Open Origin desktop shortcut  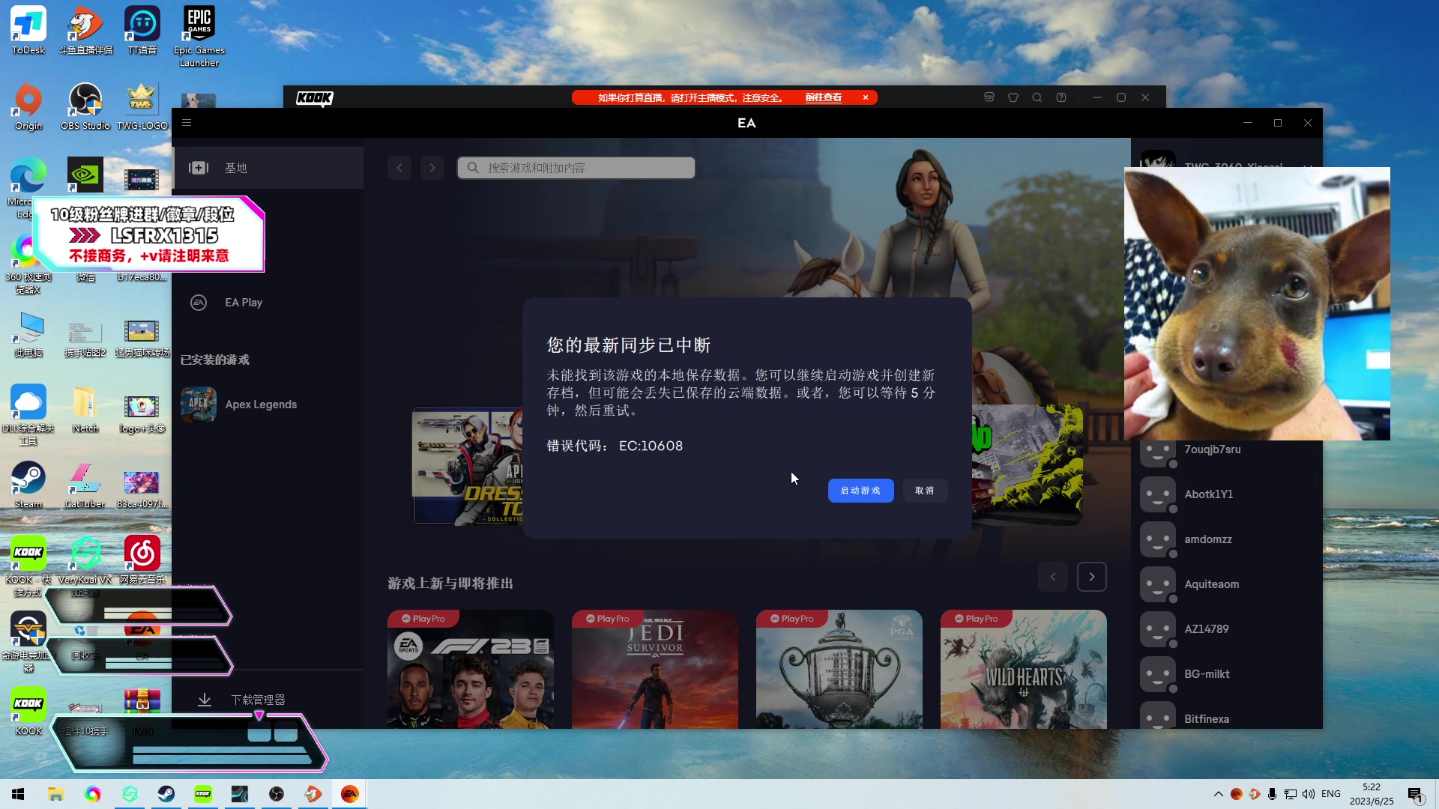coord(28,106)
